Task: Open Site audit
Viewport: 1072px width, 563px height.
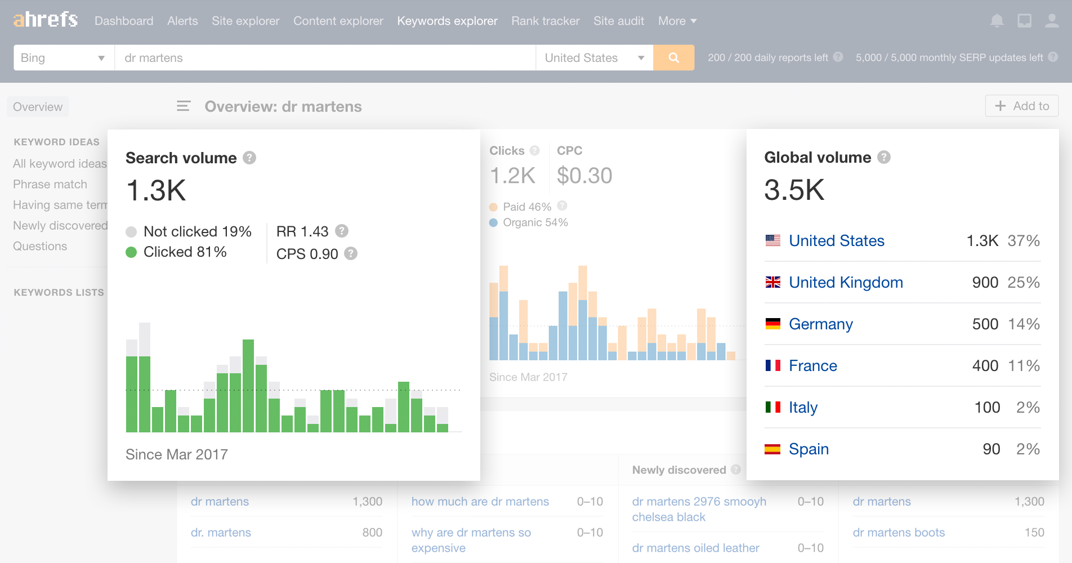Action: pos(619,21)
